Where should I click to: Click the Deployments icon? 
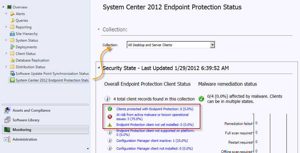12,47
